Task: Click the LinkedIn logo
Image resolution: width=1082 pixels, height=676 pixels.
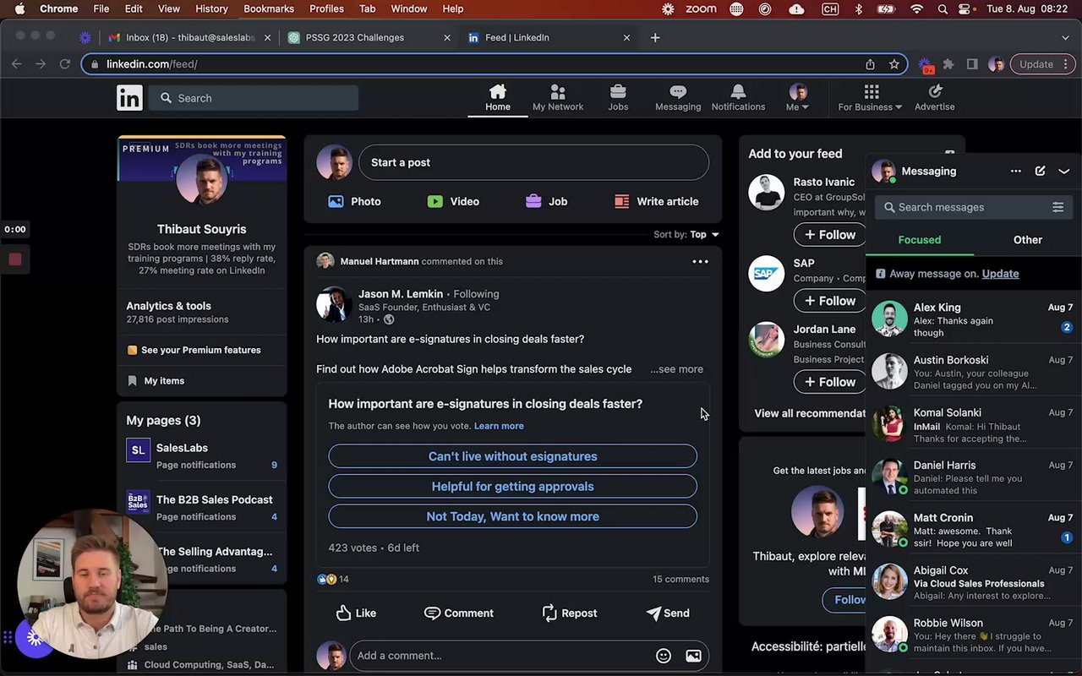Action: pyautogui.click(x=129, y=98)
